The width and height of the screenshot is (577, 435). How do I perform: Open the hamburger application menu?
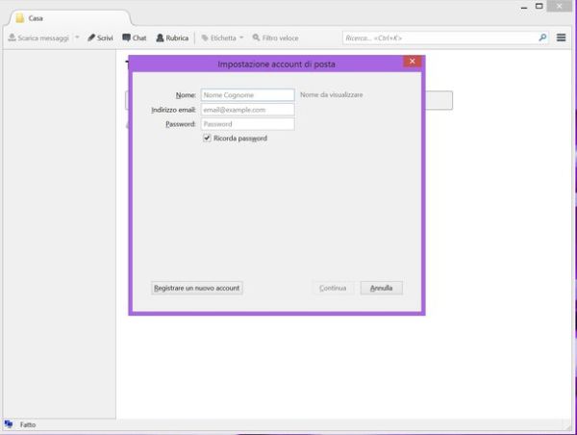(x=561, y=38)
